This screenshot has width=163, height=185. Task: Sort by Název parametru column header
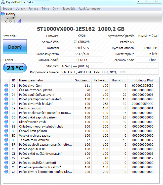point(45,80)
